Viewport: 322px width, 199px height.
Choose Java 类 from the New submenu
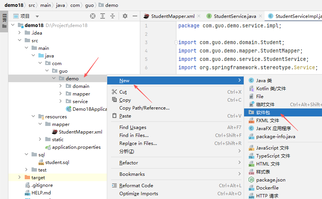pos(264,81)
